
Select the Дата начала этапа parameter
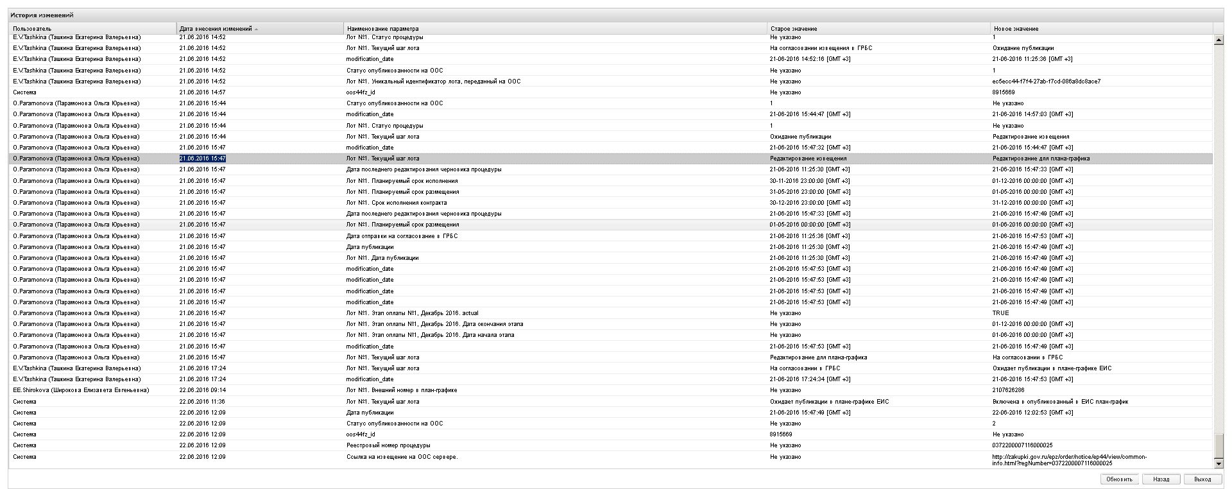point(430,335)
